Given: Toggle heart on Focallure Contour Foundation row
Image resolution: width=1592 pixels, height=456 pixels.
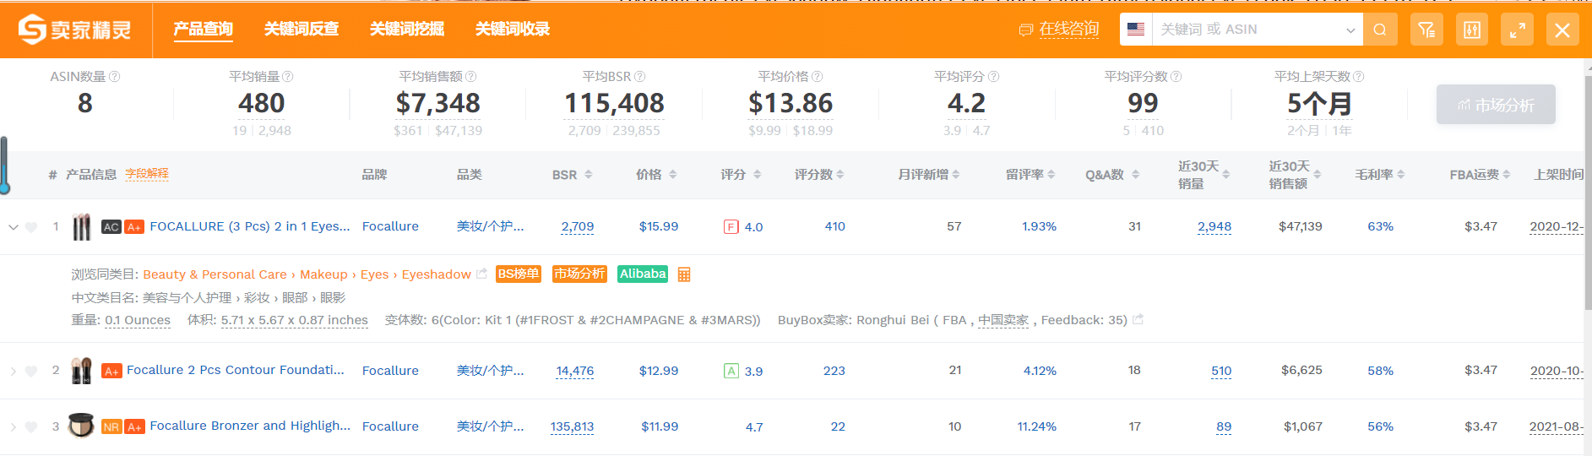Looking at the screenshot, I should [31, 371].
